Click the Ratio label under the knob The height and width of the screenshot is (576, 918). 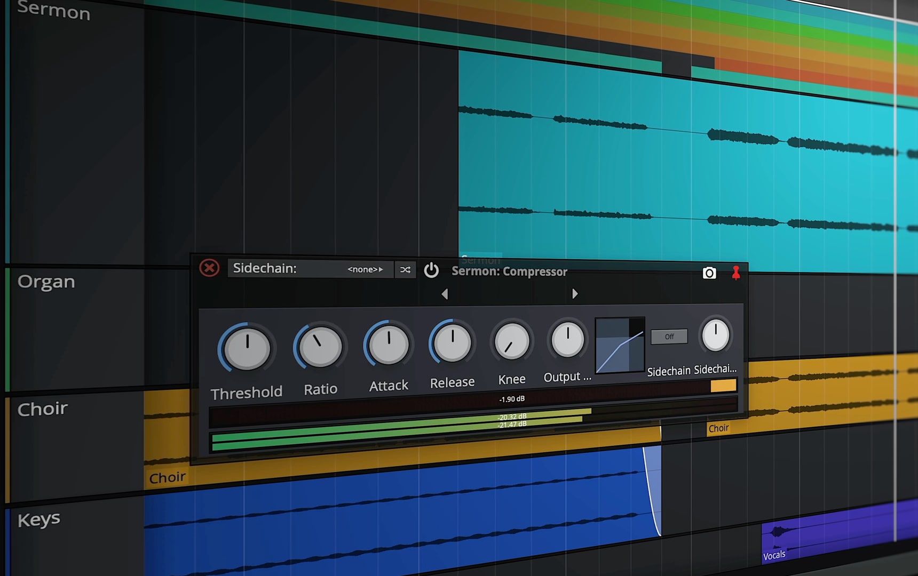[x=321, y=389]
